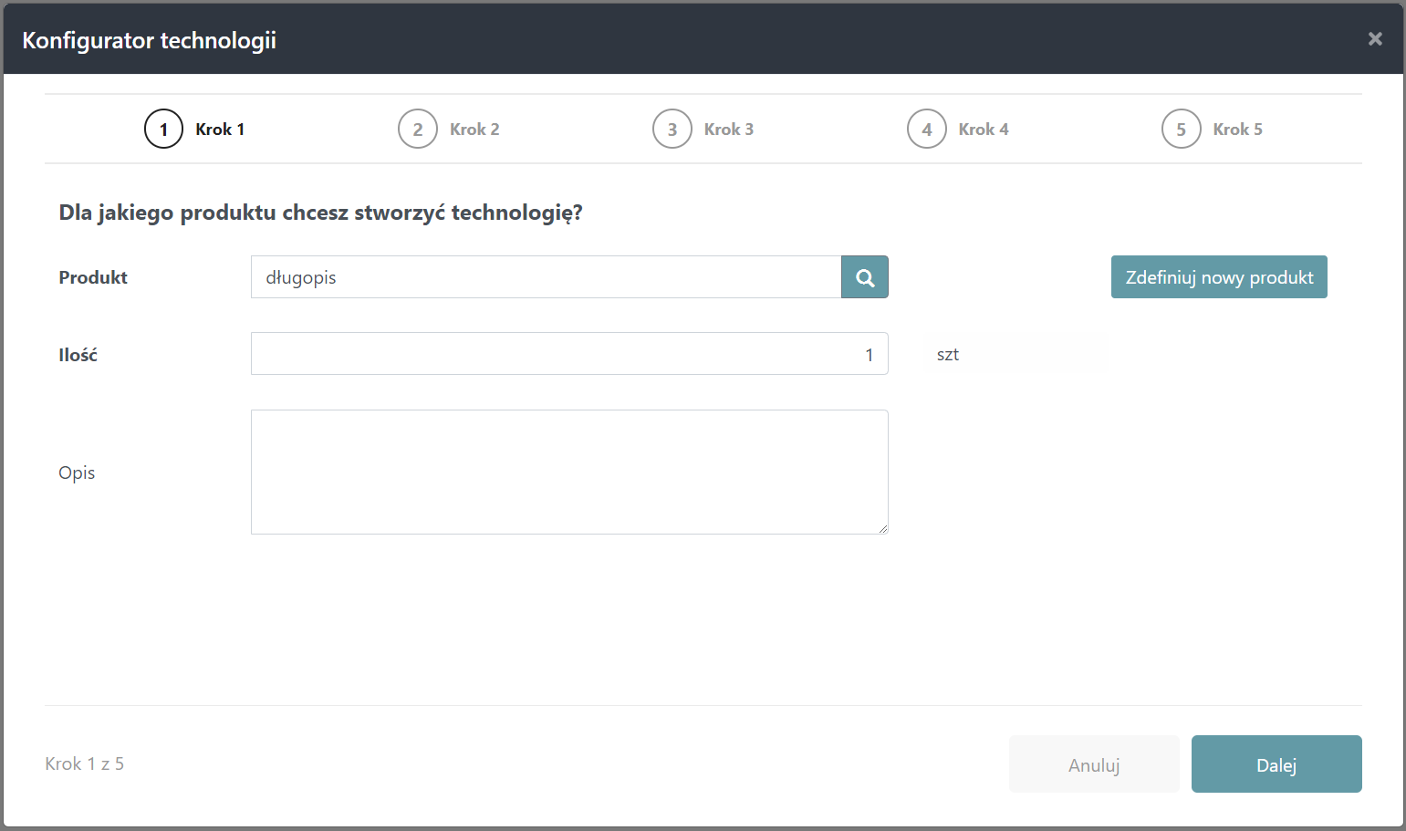The image size is (1406, 831).
Task: Click the 'Krok 1 z 5' footer text
Action: pos(84,763)
